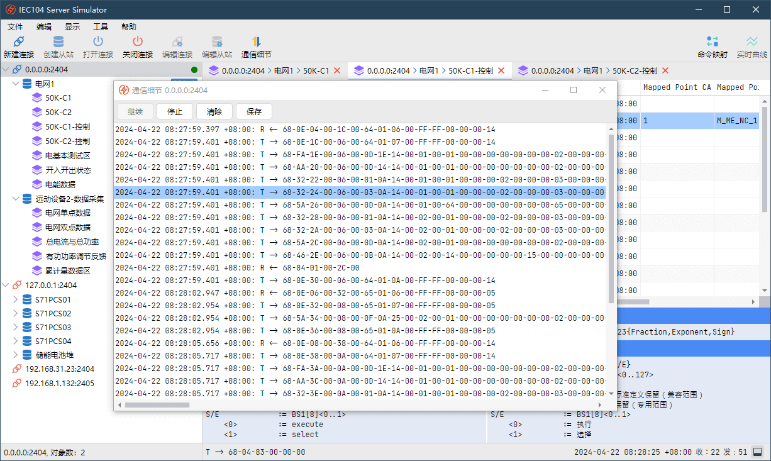Click the log vertical scrollbar down arrow
The width and height of the screenshot is (771, 461).
point(611,393)
